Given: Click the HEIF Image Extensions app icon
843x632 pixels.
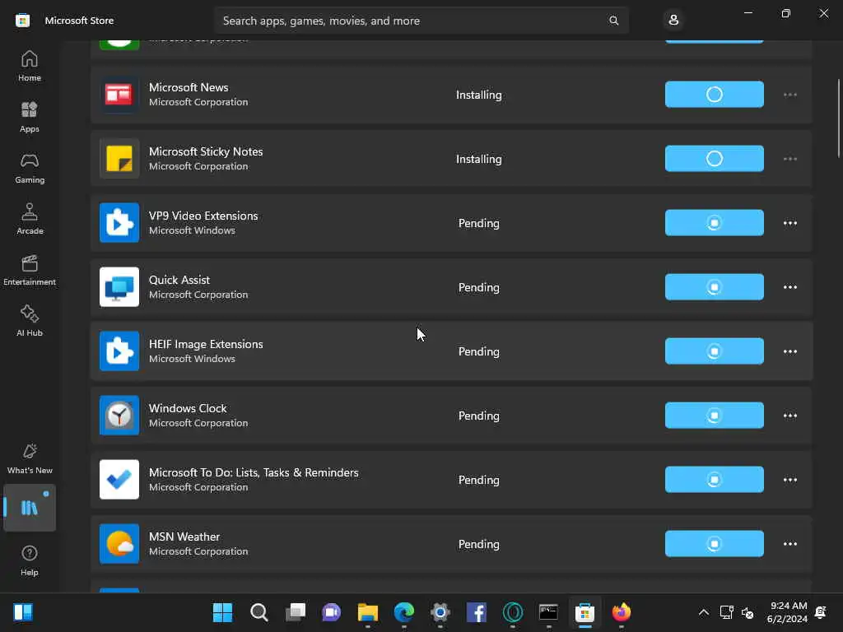Looking at the screenshot, I should [x=119, y=351].
